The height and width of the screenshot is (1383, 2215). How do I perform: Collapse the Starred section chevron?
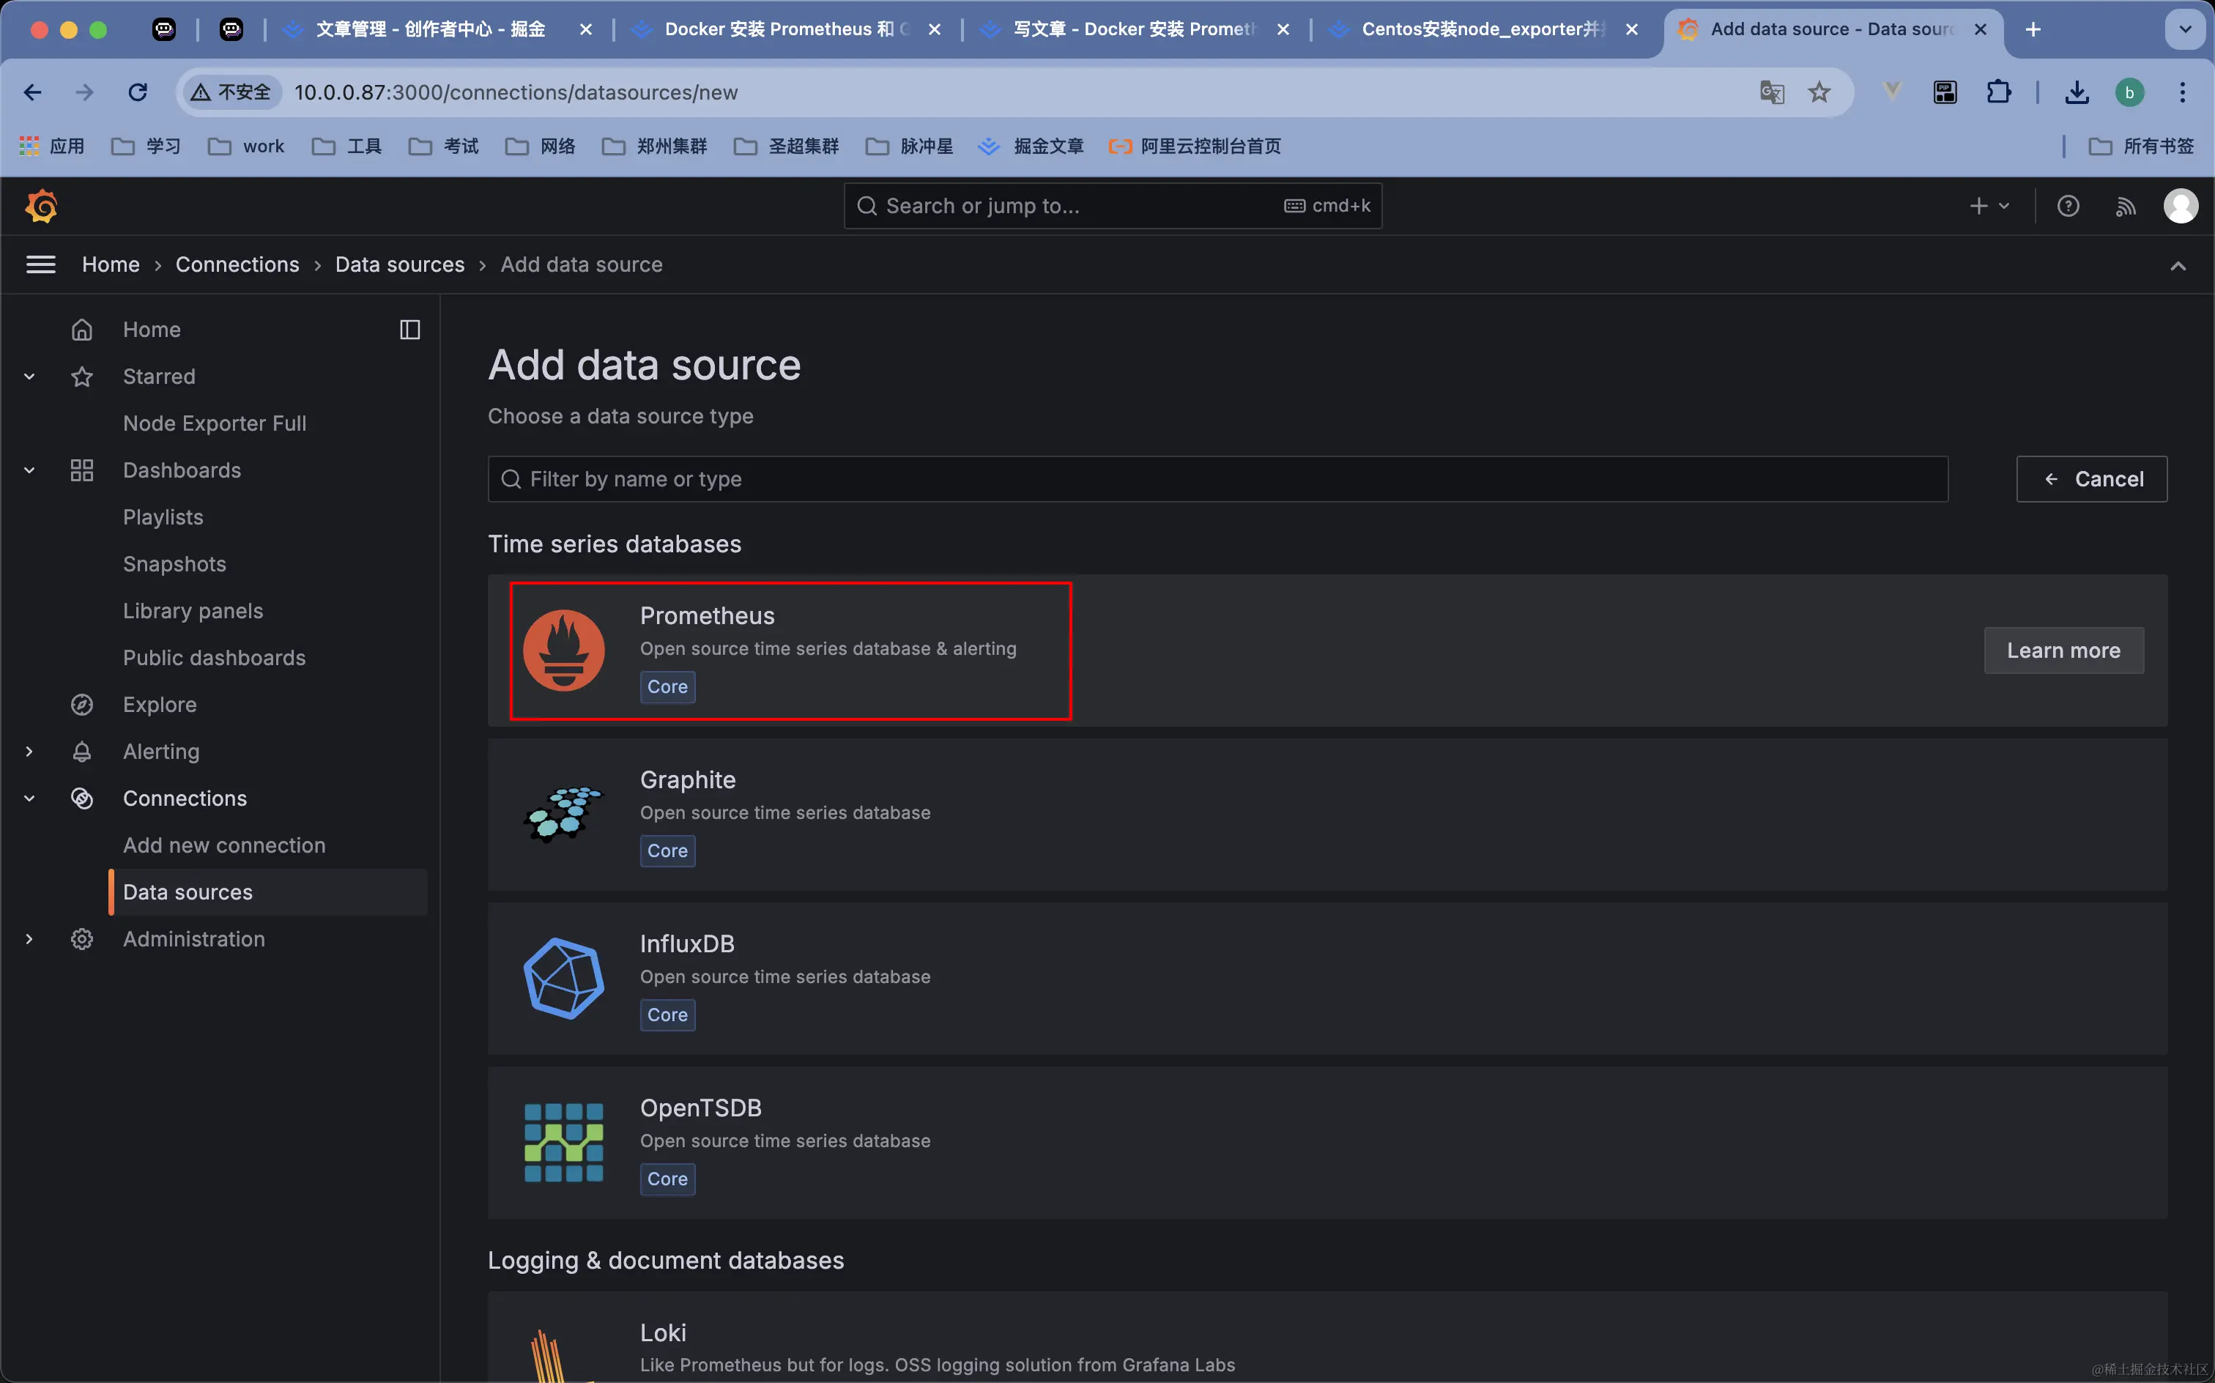[x=29, y=376]
